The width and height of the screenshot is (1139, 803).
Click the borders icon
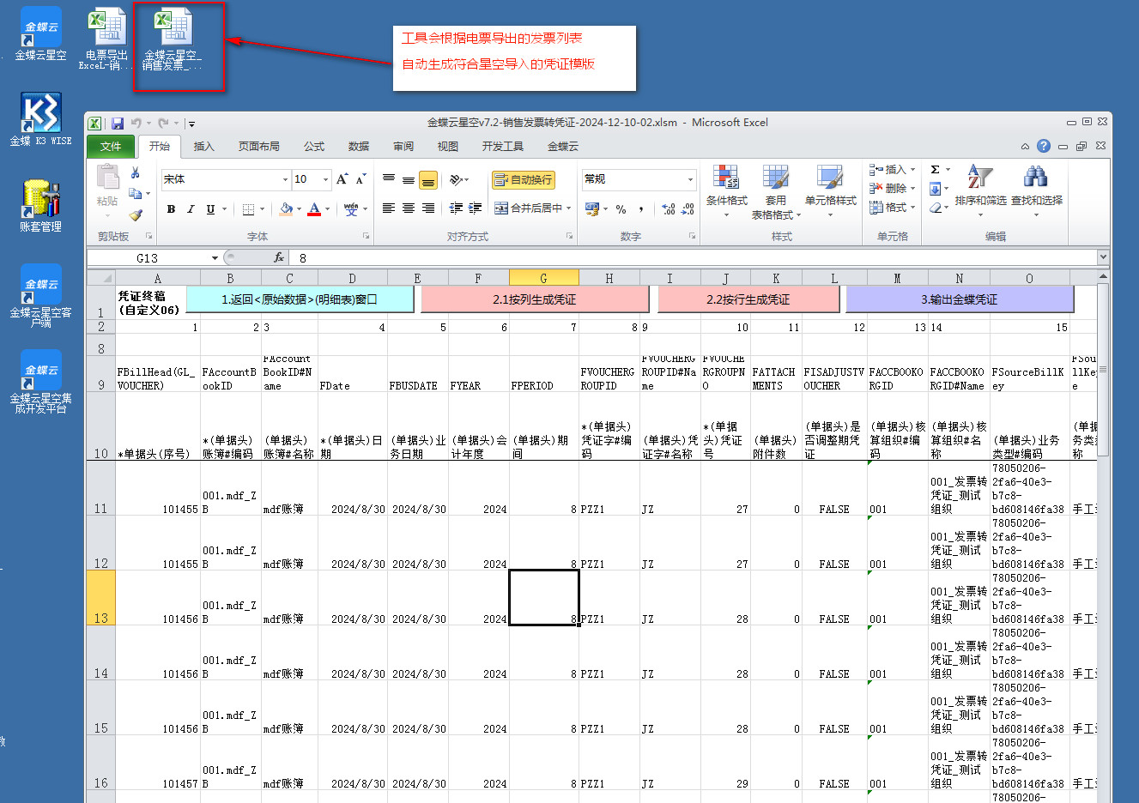click(248, 208)
